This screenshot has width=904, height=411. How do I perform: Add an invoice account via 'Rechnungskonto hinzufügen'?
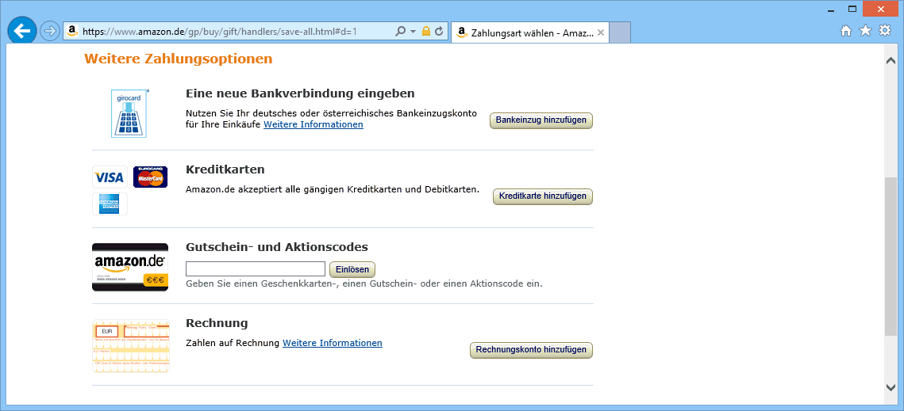[x=531, y=350]
